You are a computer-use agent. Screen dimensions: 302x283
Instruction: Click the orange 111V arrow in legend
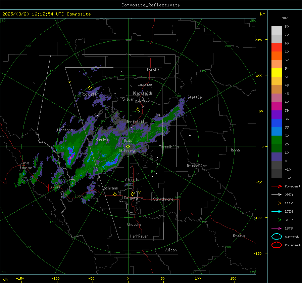tap(276, 203)
